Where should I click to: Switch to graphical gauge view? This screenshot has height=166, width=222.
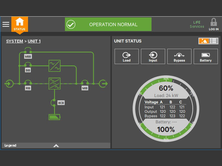click(204, 41)
